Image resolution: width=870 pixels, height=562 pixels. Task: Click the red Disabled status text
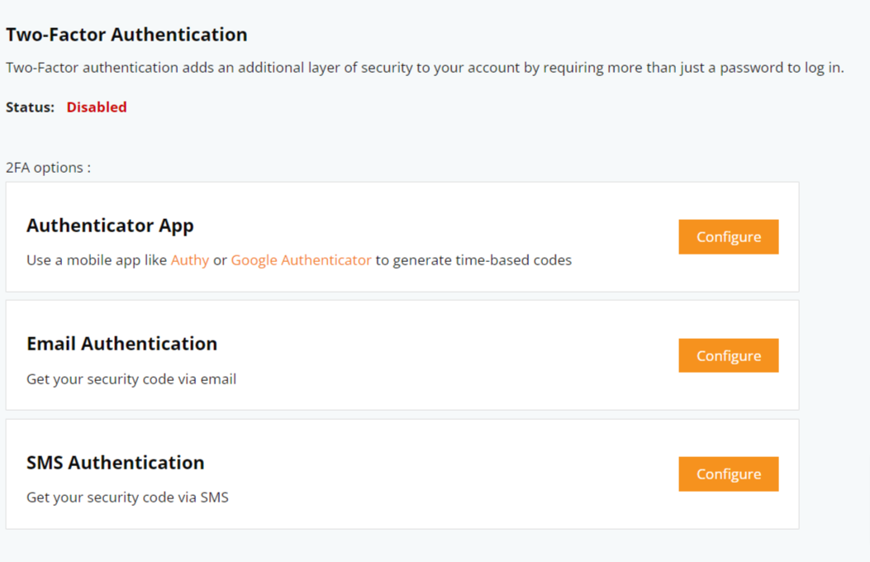pyautogui.click(x=97, y=107)
